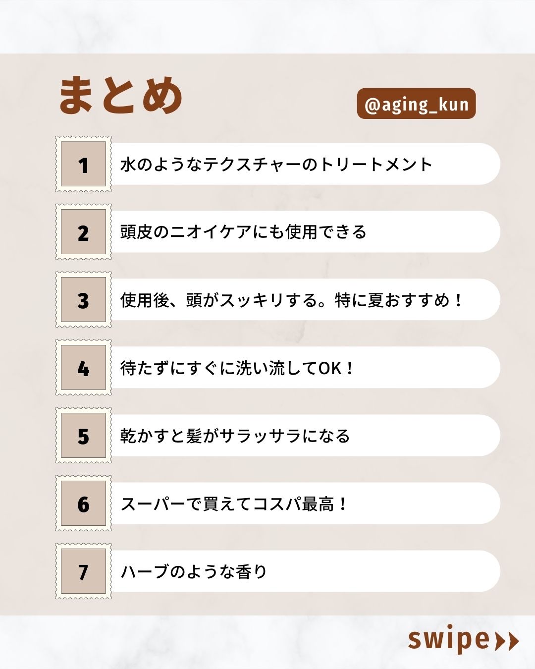
Task: Select the ハーブのような香り item
Action: (194, 572)
